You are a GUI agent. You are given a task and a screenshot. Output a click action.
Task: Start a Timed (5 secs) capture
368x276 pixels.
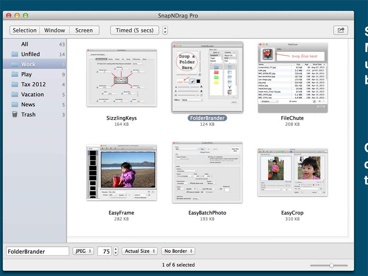point(134,30)
